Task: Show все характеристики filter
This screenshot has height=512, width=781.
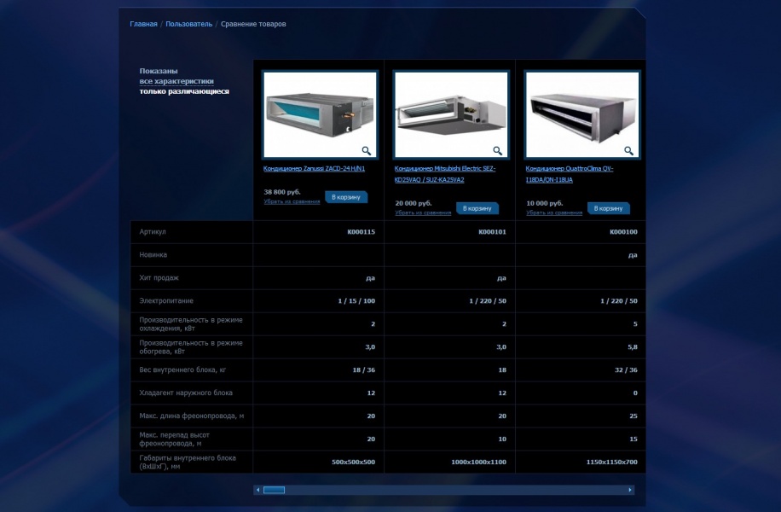Action: coord(176,81)
